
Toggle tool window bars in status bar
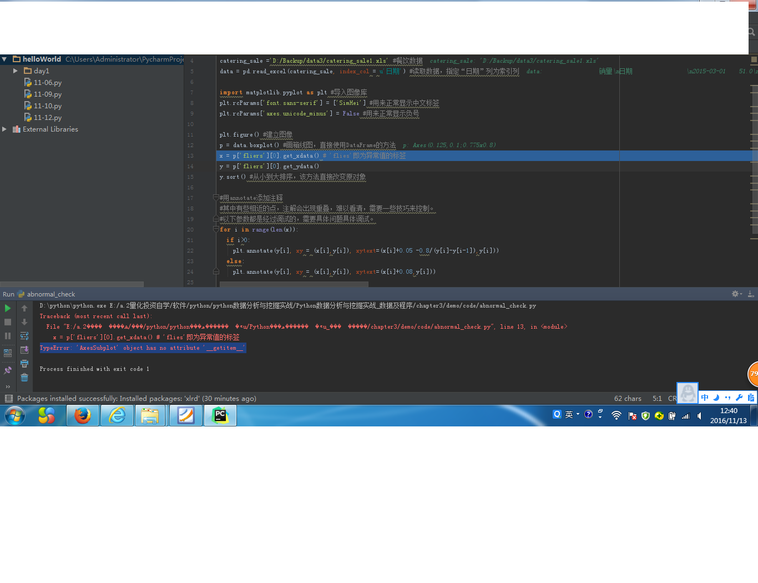tap(8, 399)
